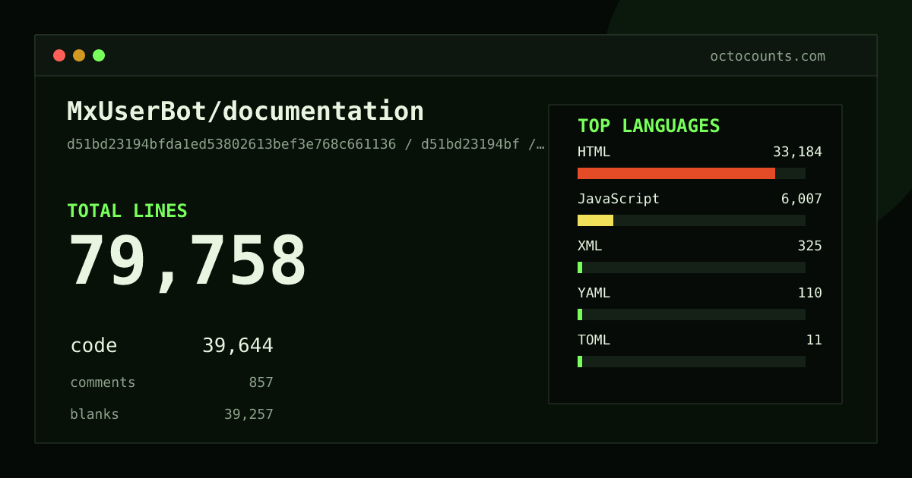Select the MxUserBot/documentation repository title
The width and height of the screenshot is (912, 478).
245,111
